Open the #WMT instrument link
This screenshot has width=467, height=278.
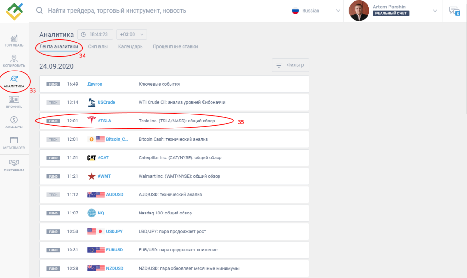(104, 176)
